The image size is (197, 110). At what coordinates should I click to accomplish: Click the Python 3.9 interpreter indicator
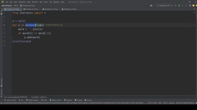tap(185, 103)
